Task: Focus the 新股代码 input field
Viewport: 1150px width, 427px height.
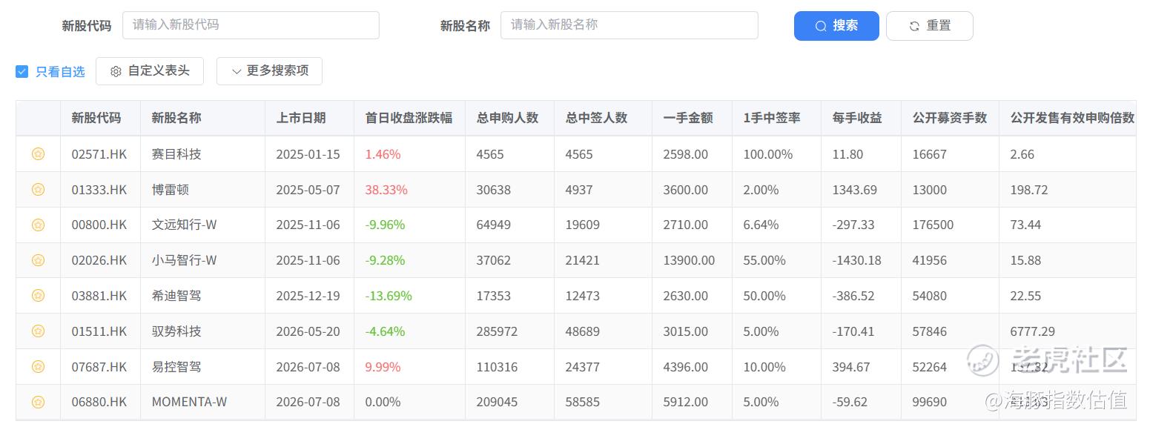Action: (251, 24)
